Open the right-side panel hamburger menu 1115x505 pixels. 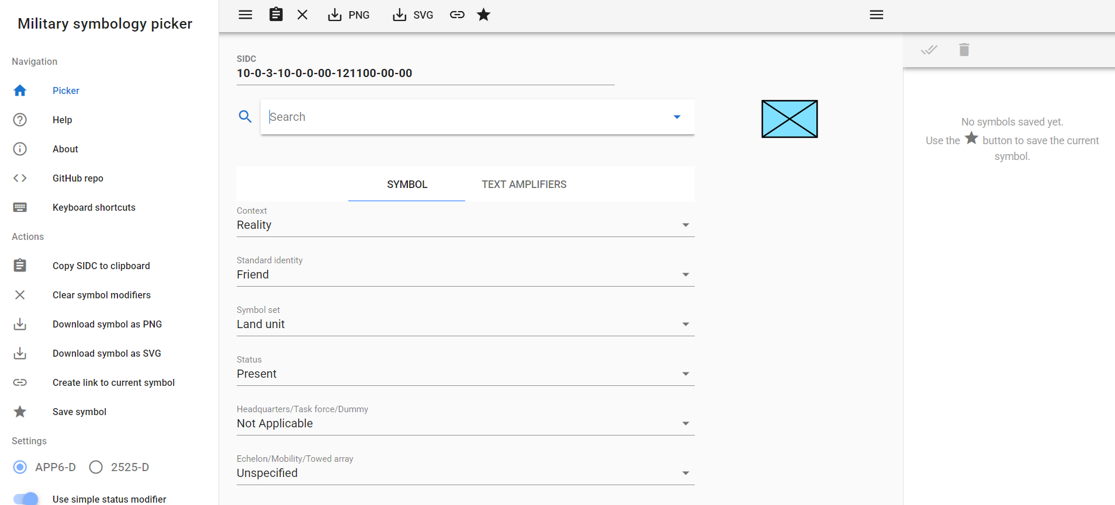point(876,15)
